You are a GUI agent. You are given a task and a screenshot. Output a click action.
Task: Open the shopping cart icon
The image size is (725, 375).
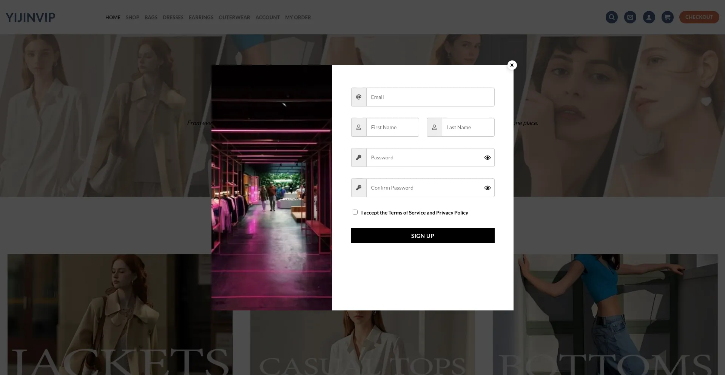click(x=668, y=17)
